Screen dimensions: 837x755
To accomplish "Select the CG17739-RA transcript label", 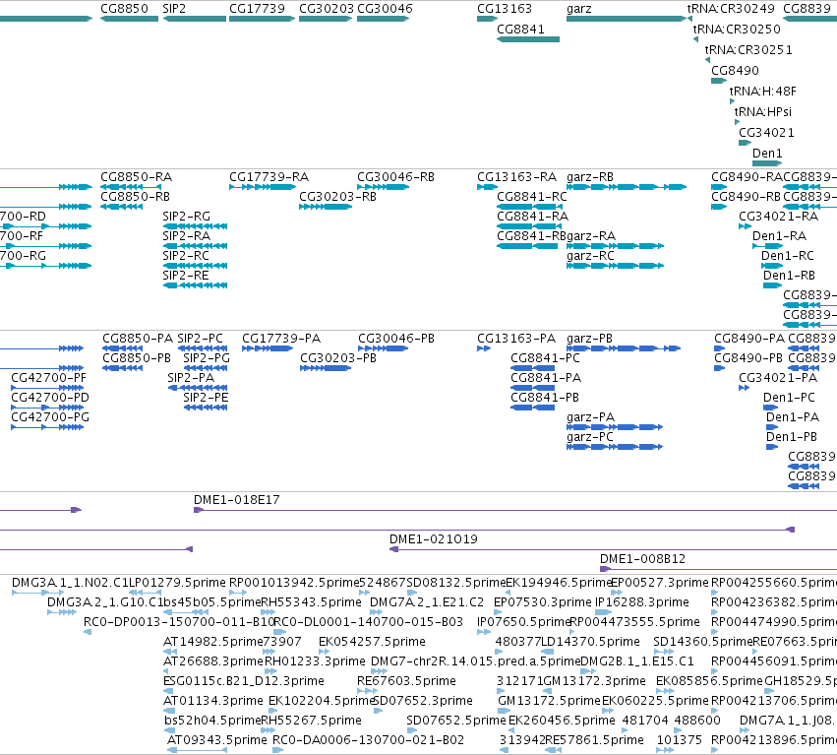I will click(269, 177).
